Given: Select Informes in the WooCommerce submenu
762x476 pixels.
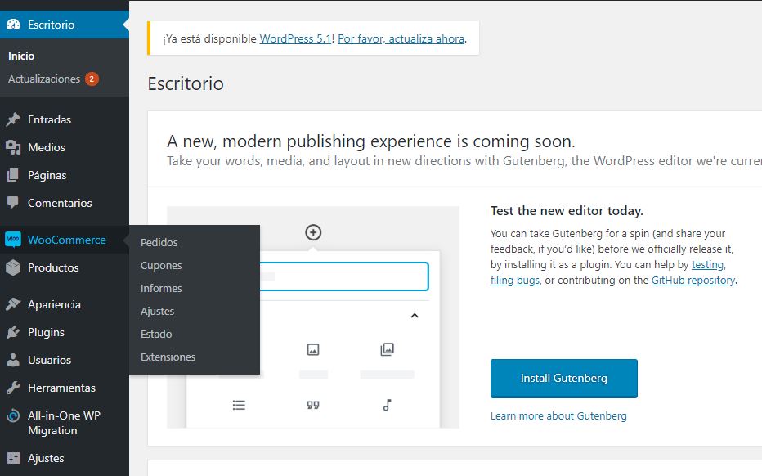Looking at the screenshot, I should click(x=161, y=288).
